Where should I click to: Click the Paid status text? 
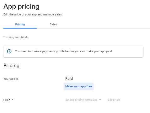pos(69,79)
